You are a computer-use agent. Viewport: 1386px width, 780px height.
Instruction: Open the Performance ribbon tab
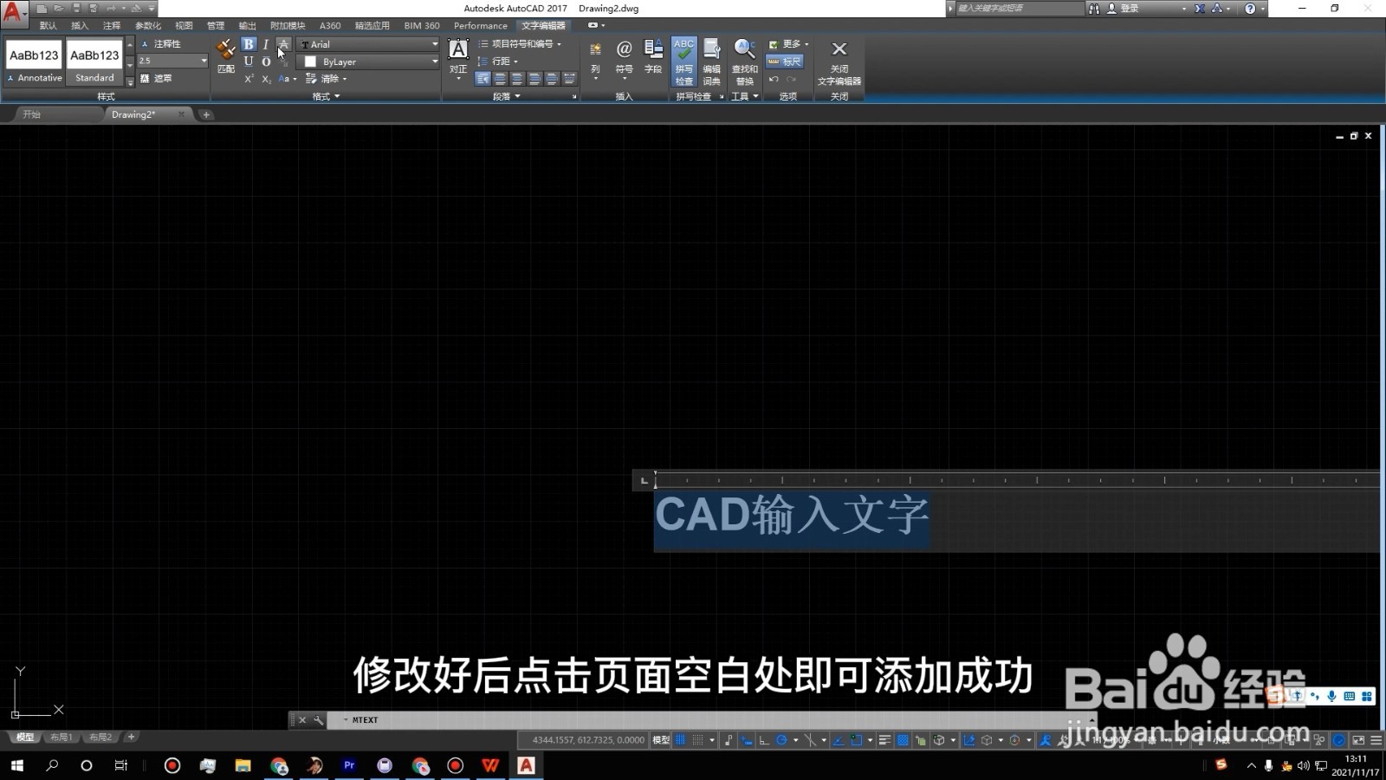(x=481, y=25)
